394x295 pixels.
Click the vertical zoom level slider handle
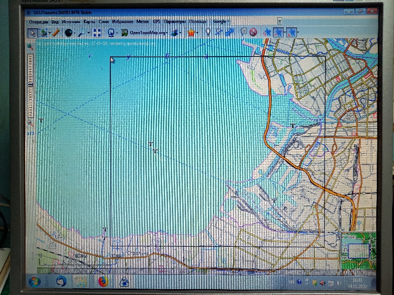click(31, 85)
